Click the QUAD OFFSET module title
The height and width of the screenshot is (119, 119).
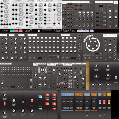pos(42,64)
